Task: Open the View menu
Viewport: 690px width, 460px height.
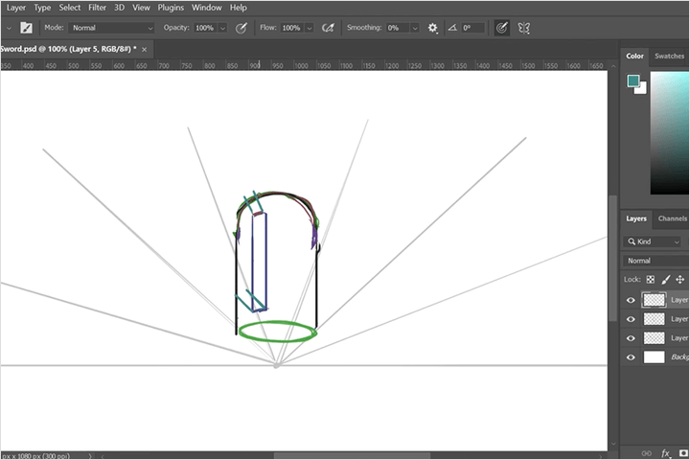Action: (141, 8)
